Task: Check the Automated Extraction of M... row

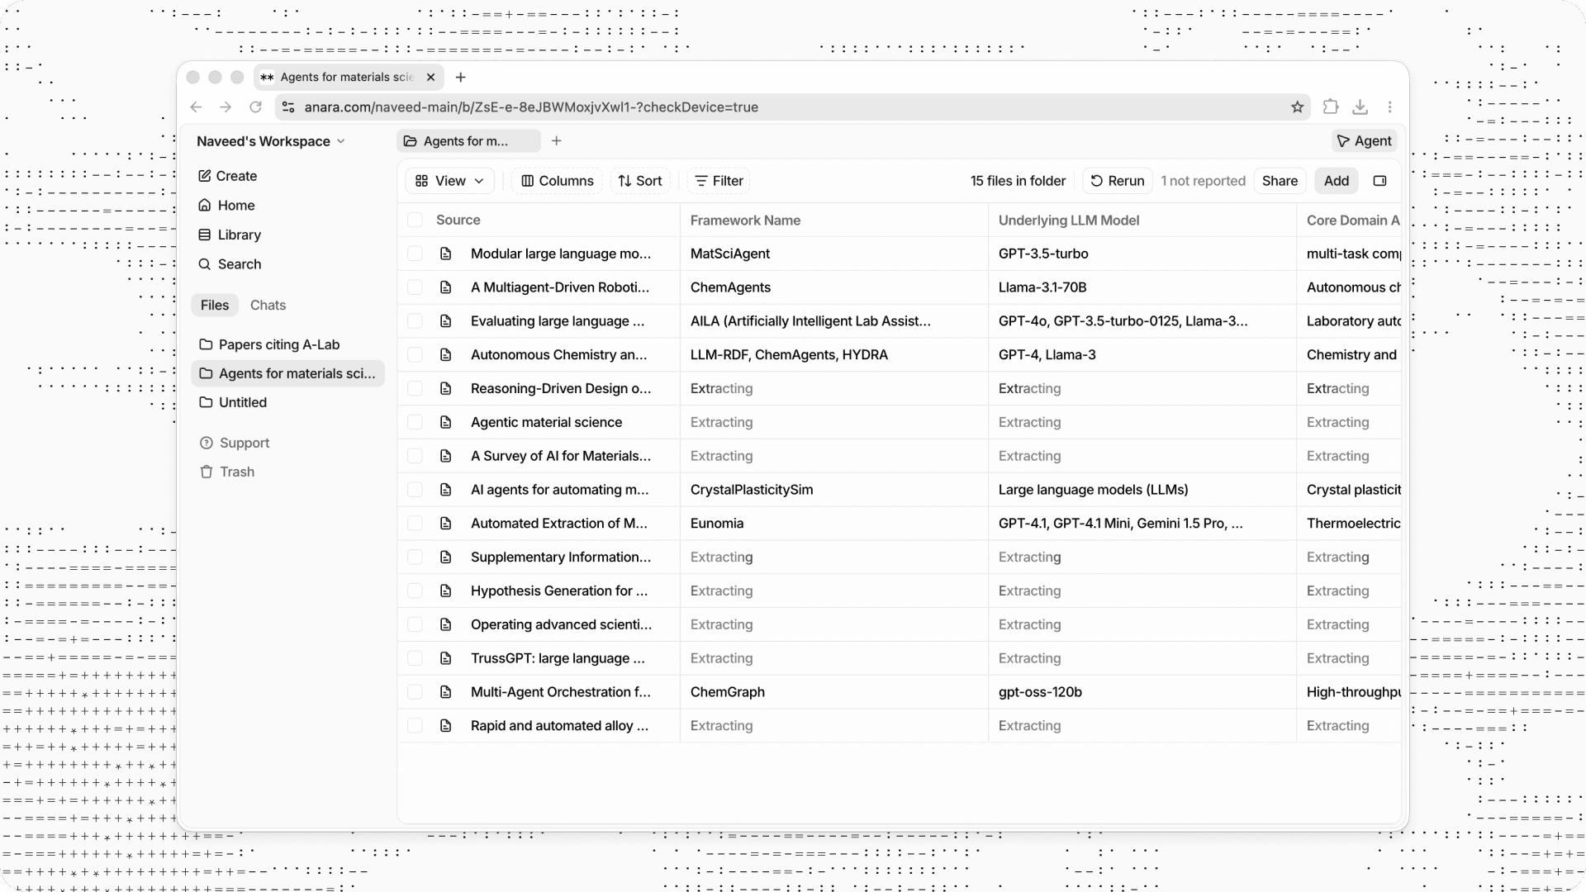Action: point(415,524)
